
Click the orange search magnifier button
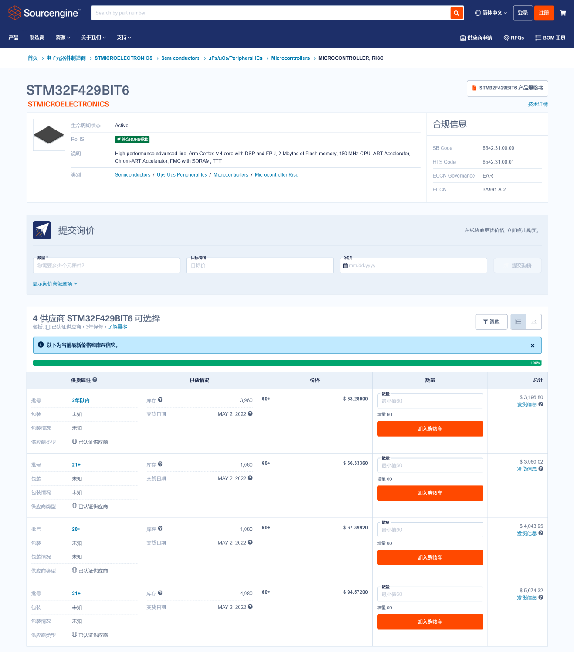click(x=456, y=13)
